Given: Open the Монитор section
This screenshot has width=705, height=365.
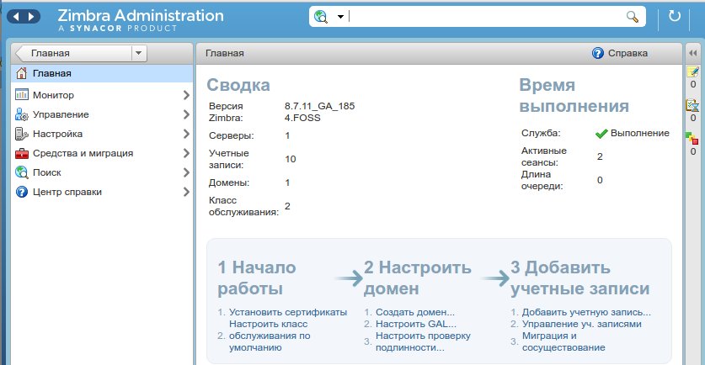Looking at the screenshot, I should [53, 95].
